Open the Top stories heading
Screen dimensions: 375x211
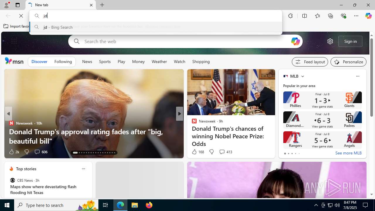pyautogui.click(x=26, y=169)
